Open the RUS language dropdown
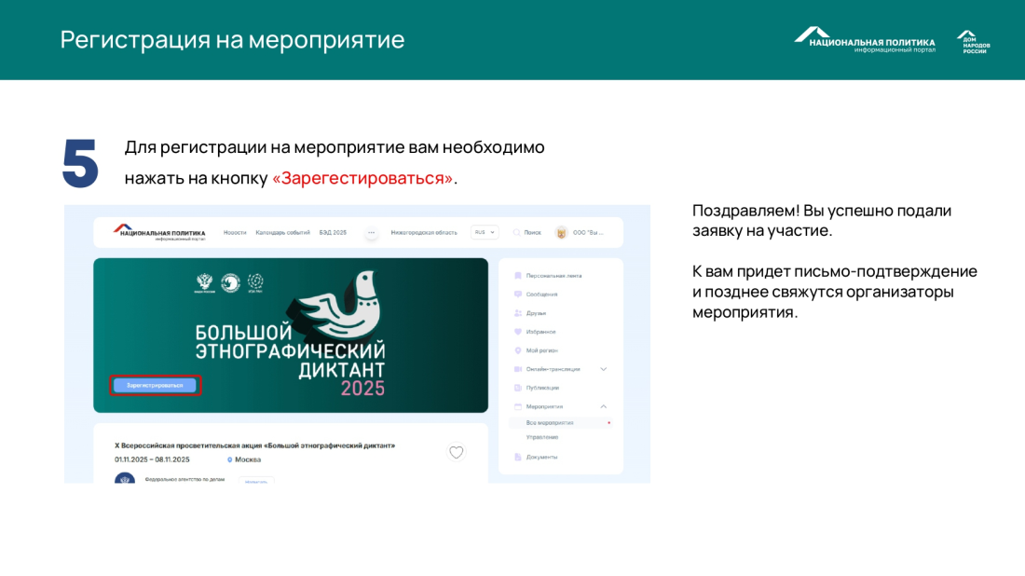Viewport: 1025px width, 576px height. click(x=485, y=232)
